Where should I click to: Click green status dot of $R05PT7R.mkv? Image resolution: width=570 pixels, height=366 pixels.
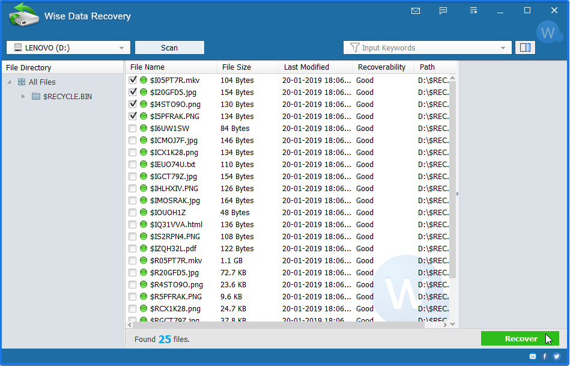click(x=144, y=260)
